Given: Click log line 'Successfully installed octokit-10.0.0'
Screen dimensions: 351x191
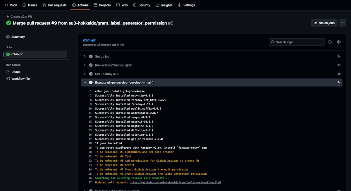Looking at the screenshot, I should tap(124, 122).
